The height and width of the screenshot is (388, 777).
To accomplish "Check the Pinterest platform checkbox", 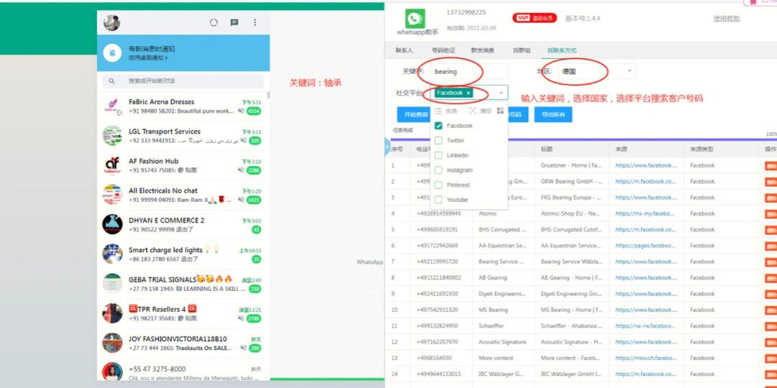I will pos(438,185).
